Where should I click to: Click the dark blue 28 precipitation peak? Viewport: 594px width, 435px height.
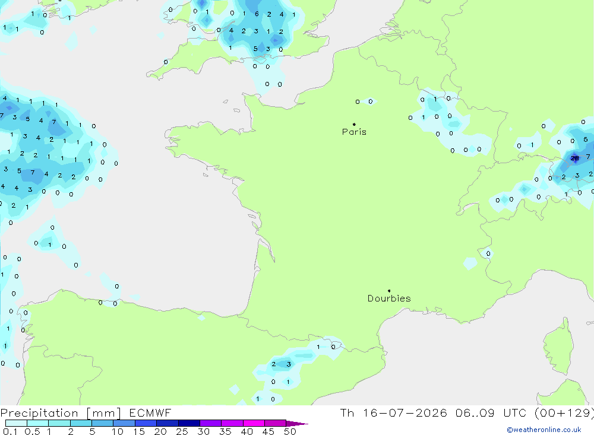click(574, 158)
